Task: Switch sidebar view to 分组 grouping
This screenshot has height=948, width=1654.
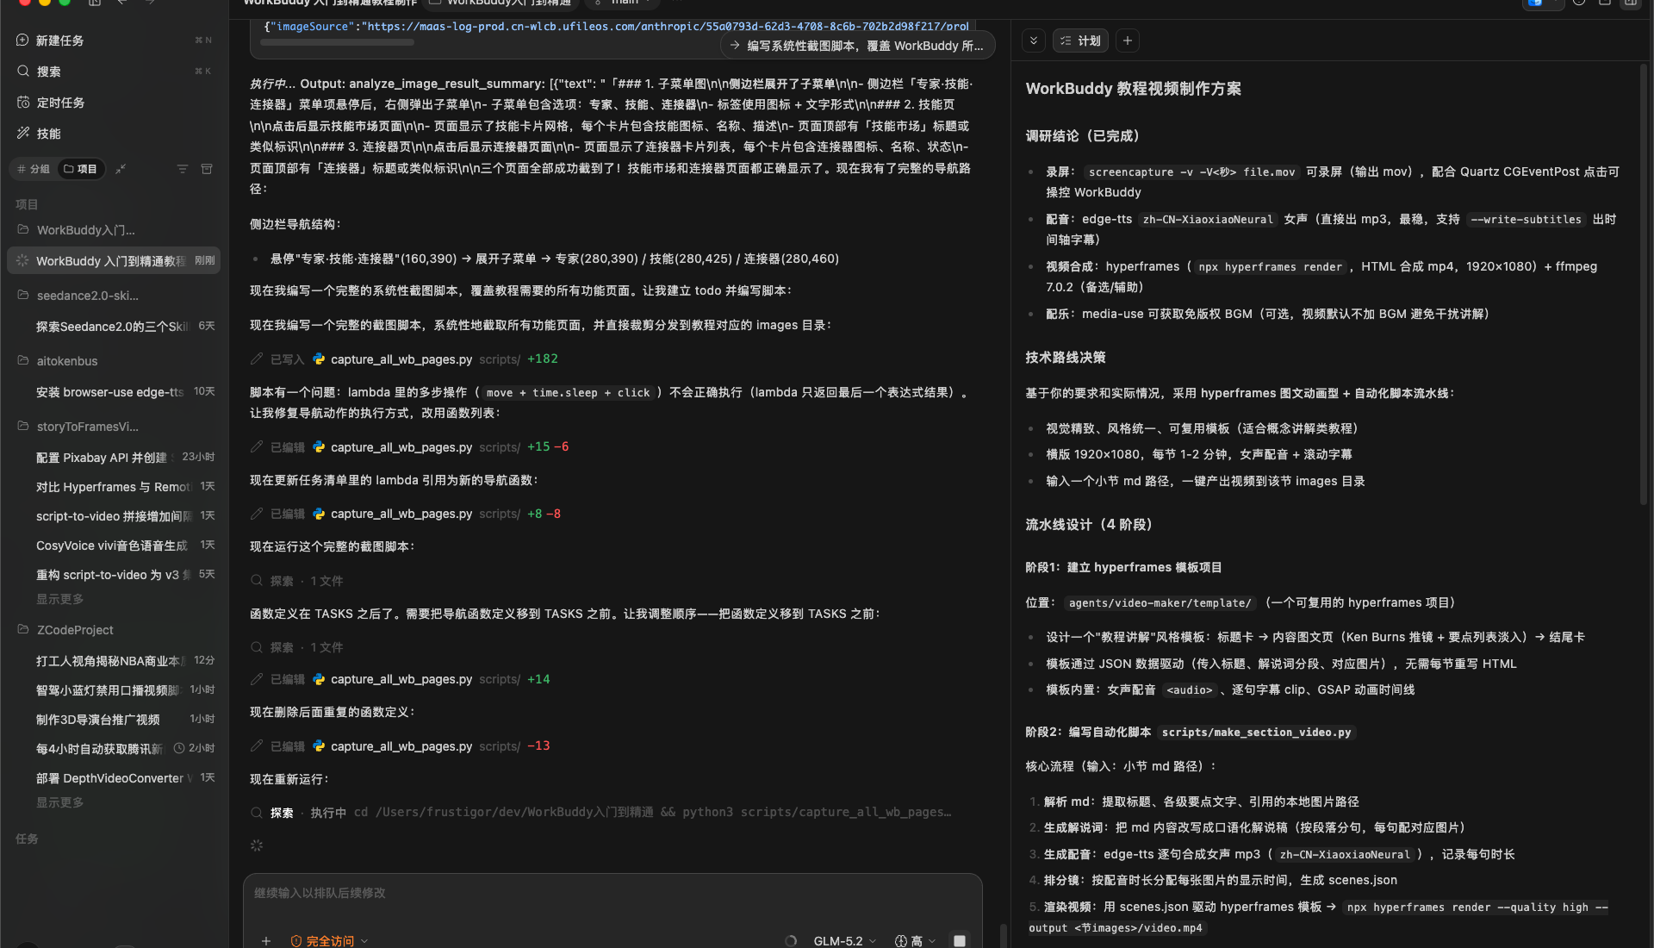Action: (34, 169)
